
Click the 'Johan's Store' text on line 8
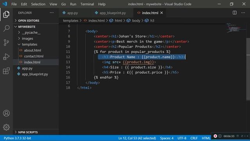pyautogui.click(x=132, y=36)
